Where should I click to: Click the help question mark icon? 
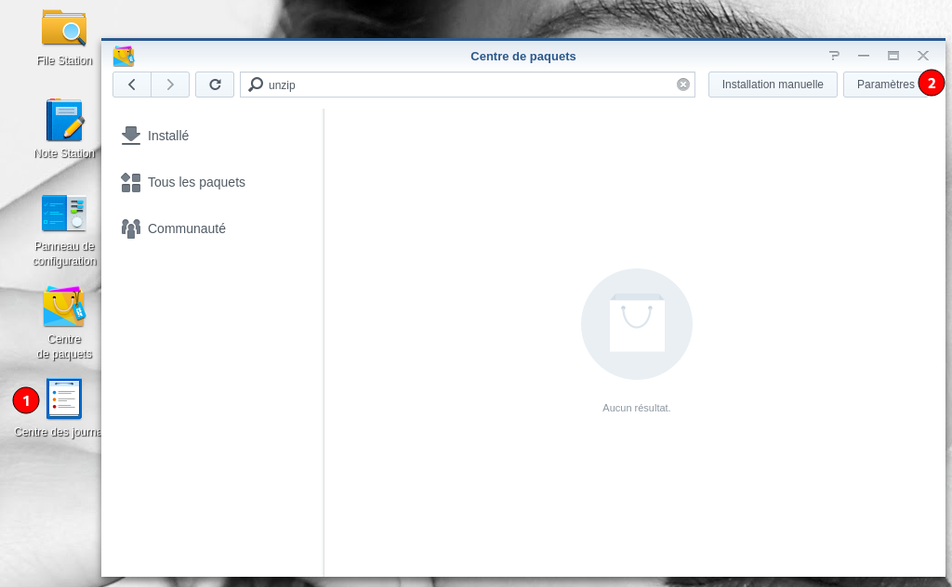coord(834,56)
